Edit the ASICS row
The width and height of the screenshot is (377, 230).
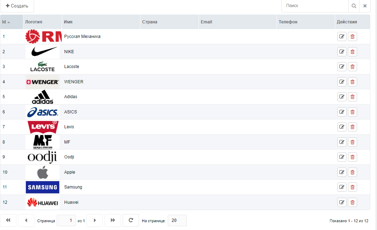pos(342,112)
